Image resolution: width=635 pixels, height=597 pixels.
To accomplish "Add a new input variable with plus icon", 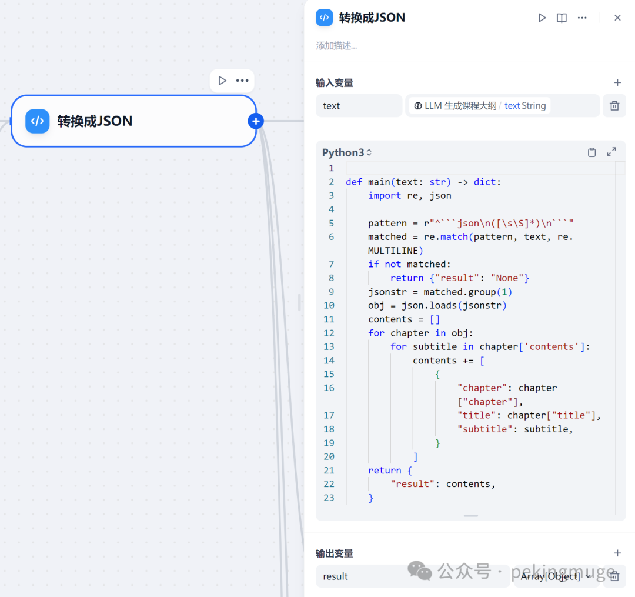I will coord(617,82).
